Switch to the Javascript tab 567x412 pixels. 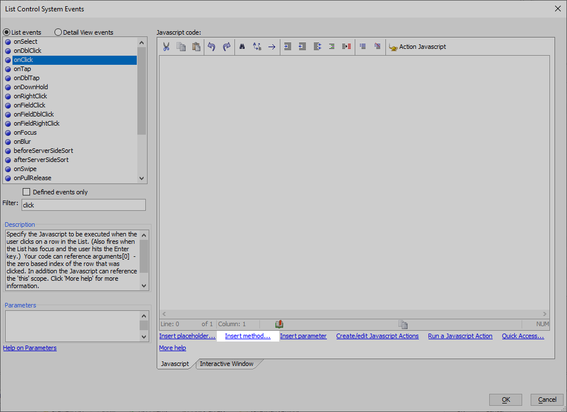(x=175, y=364)
